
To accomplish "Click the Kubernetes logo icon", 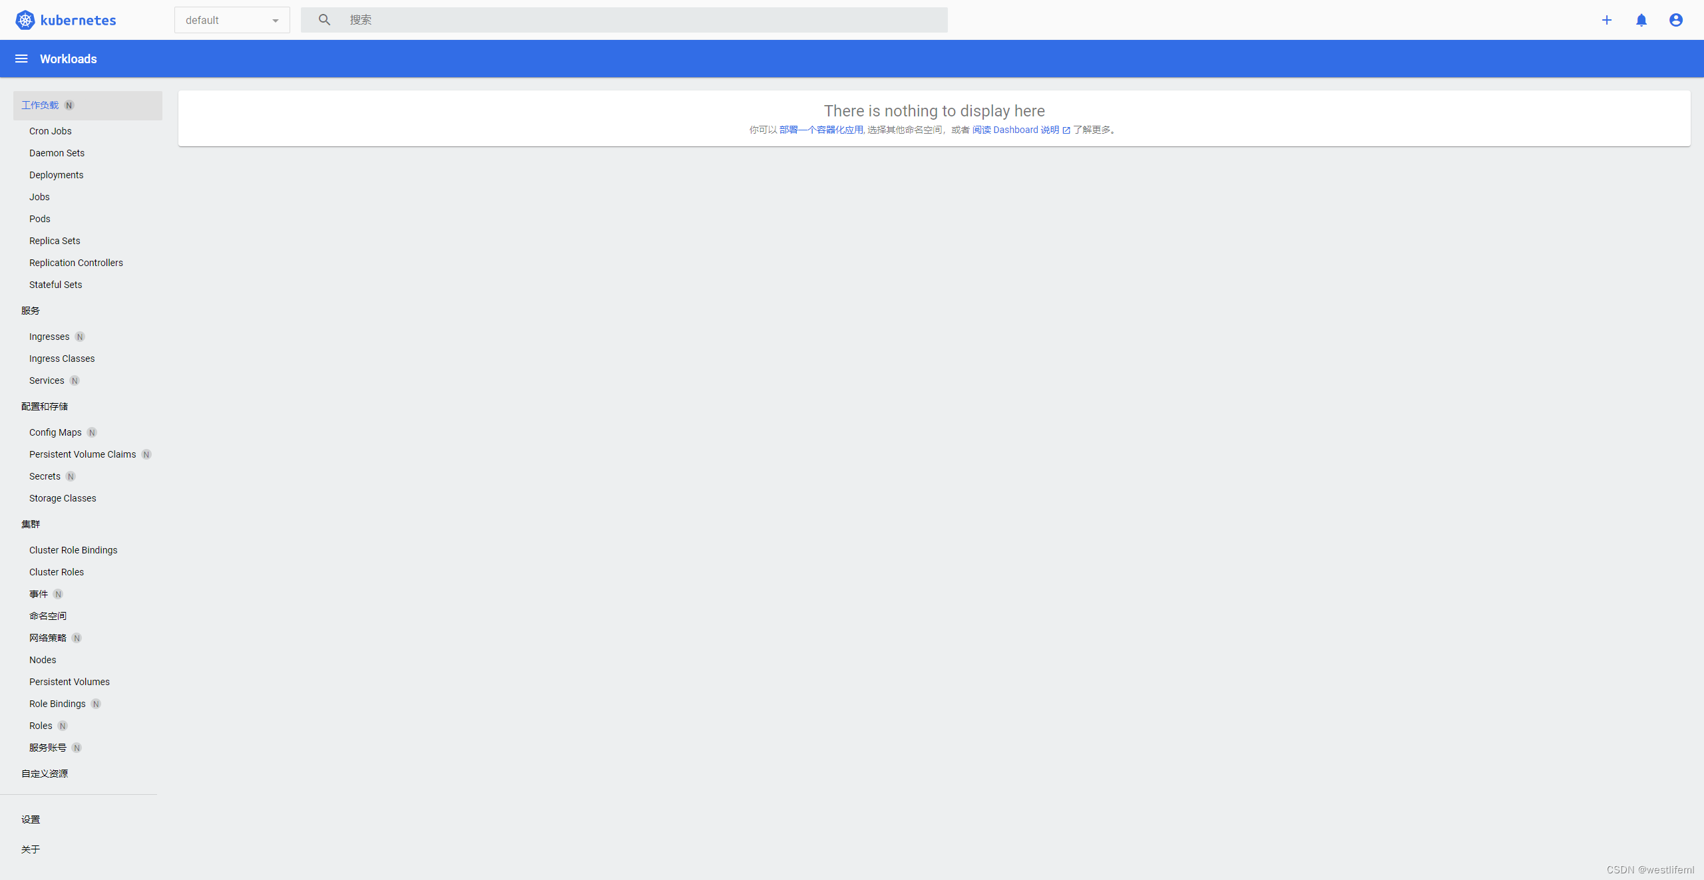I will coord(25,20).
